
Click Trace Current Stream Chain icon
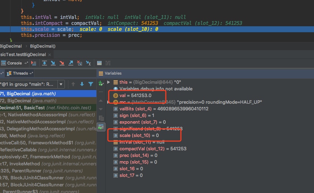pyautogui.click(x=108, y=63)
